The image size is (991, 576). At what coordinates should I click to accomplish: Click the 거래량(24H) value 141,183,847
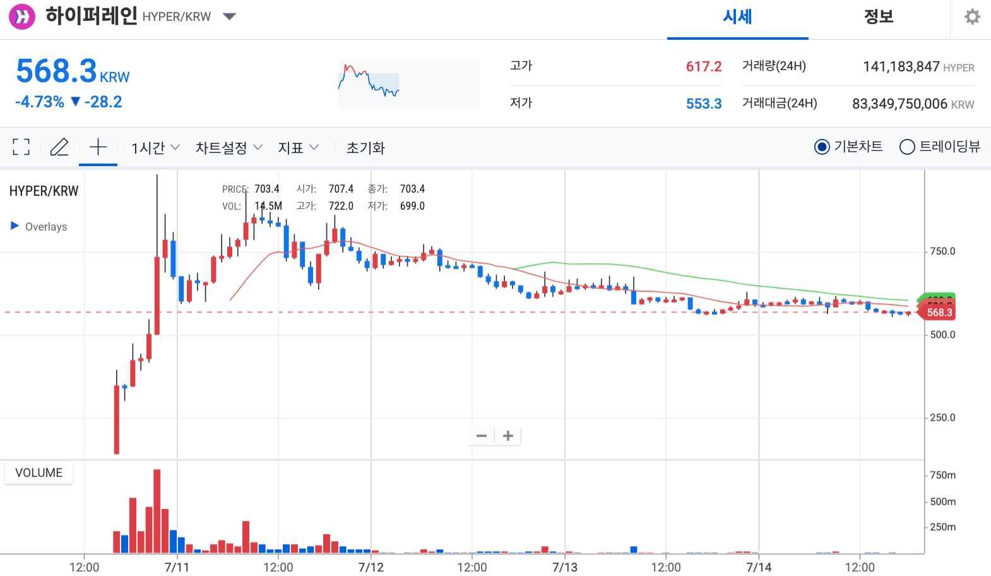[901, 67]
